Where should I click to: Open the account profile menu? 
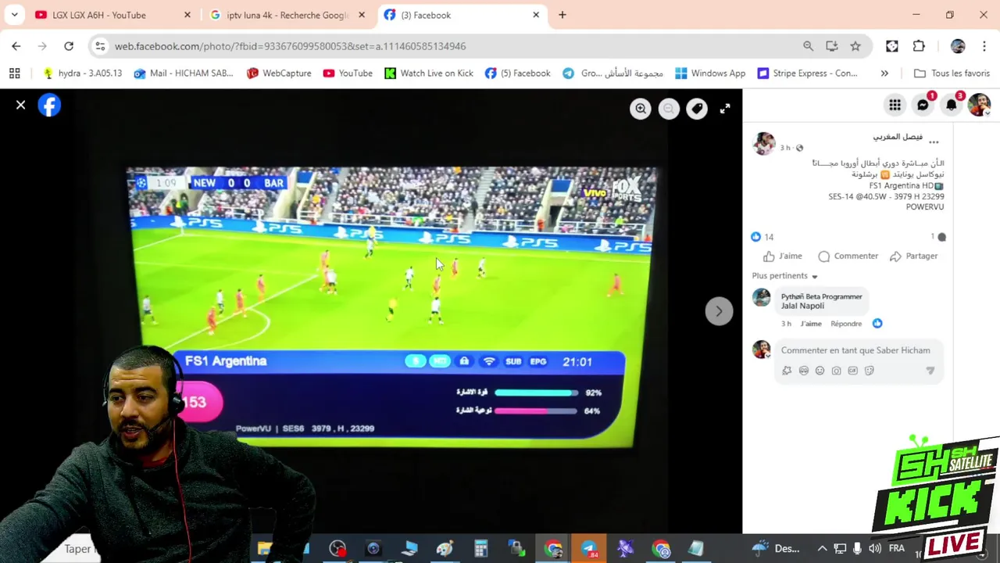[979, 105]
